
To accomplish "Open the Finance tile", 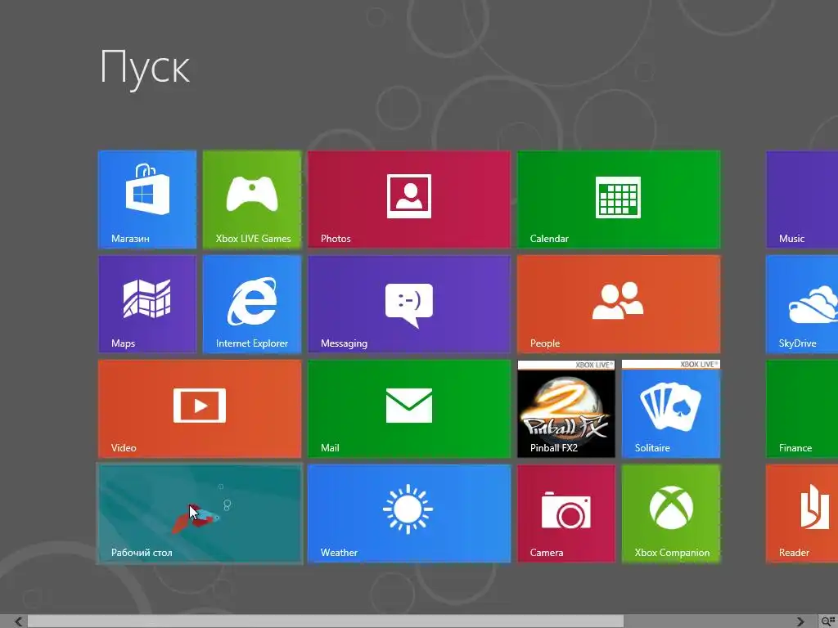I will [802, 409].
